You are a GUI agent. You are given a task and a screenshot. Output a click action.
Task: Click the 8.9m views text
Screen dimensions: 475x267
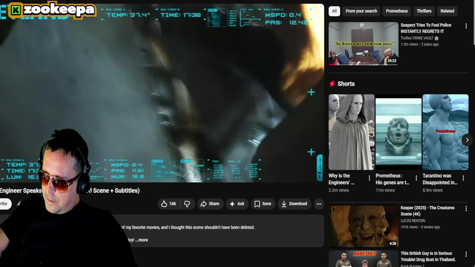click(x=433, y=190)
